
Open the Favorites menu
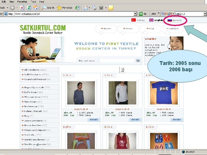coord(22,2)
